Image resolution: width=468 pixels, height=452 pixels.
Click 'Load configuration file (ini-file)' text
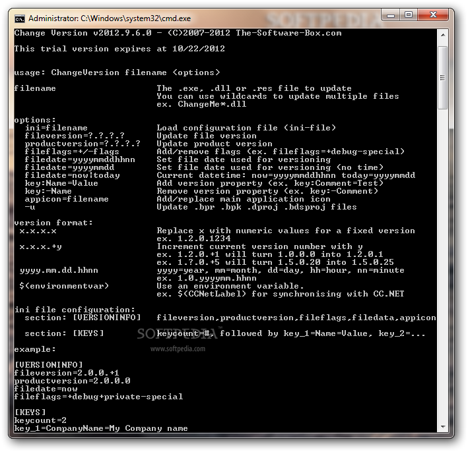pyautogui.click(x=246, y=128)
